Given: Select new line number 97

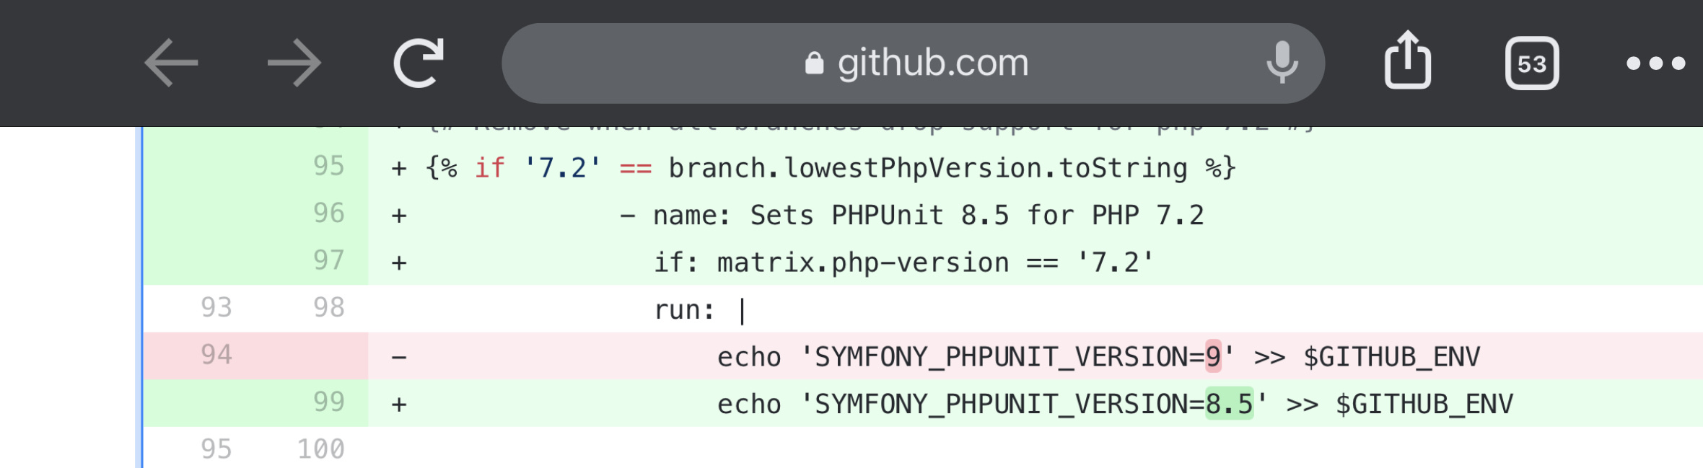Looking at the screenshot, I should click(x=328, y=260).
